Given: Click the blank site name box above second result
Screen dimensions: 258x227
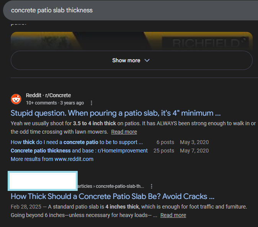Looking at the screenshot, I should [x=43, y=181].
